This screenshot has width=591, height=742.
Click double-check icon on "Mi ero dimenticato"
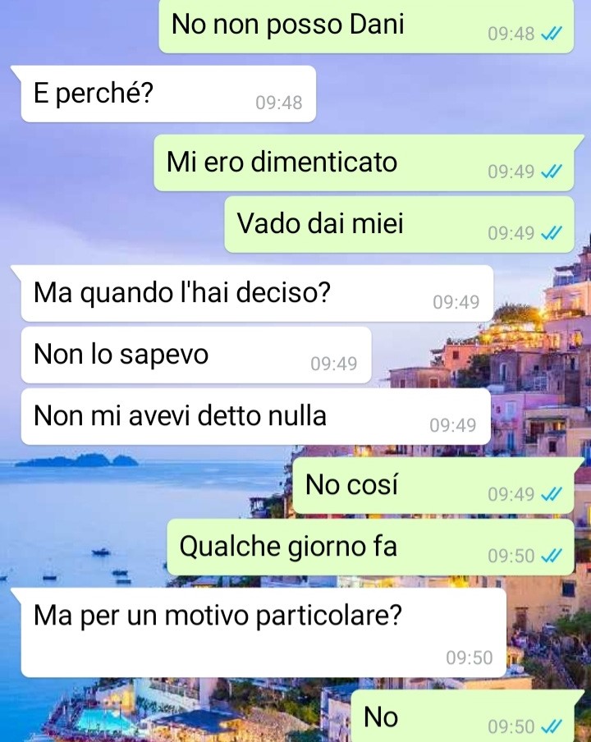[x=552, y=172]
